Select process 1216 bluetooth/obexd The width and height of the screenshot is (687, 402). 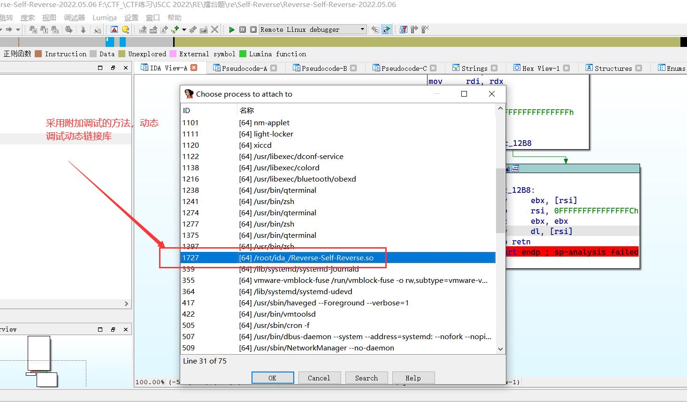(x=338, y=179)
